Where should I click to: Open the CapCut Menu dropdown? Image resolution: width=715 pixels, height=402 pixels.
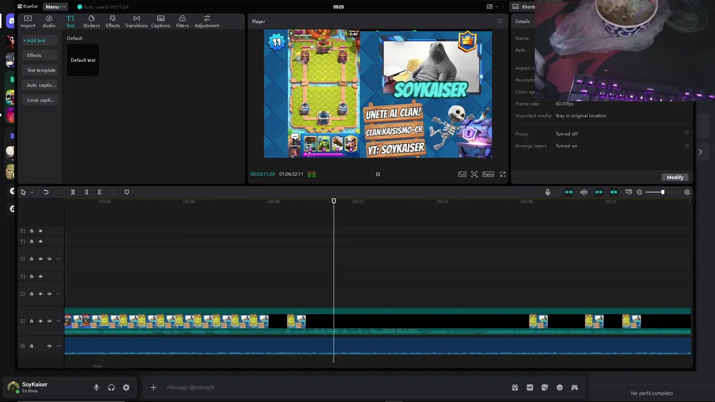click(55, 7)
